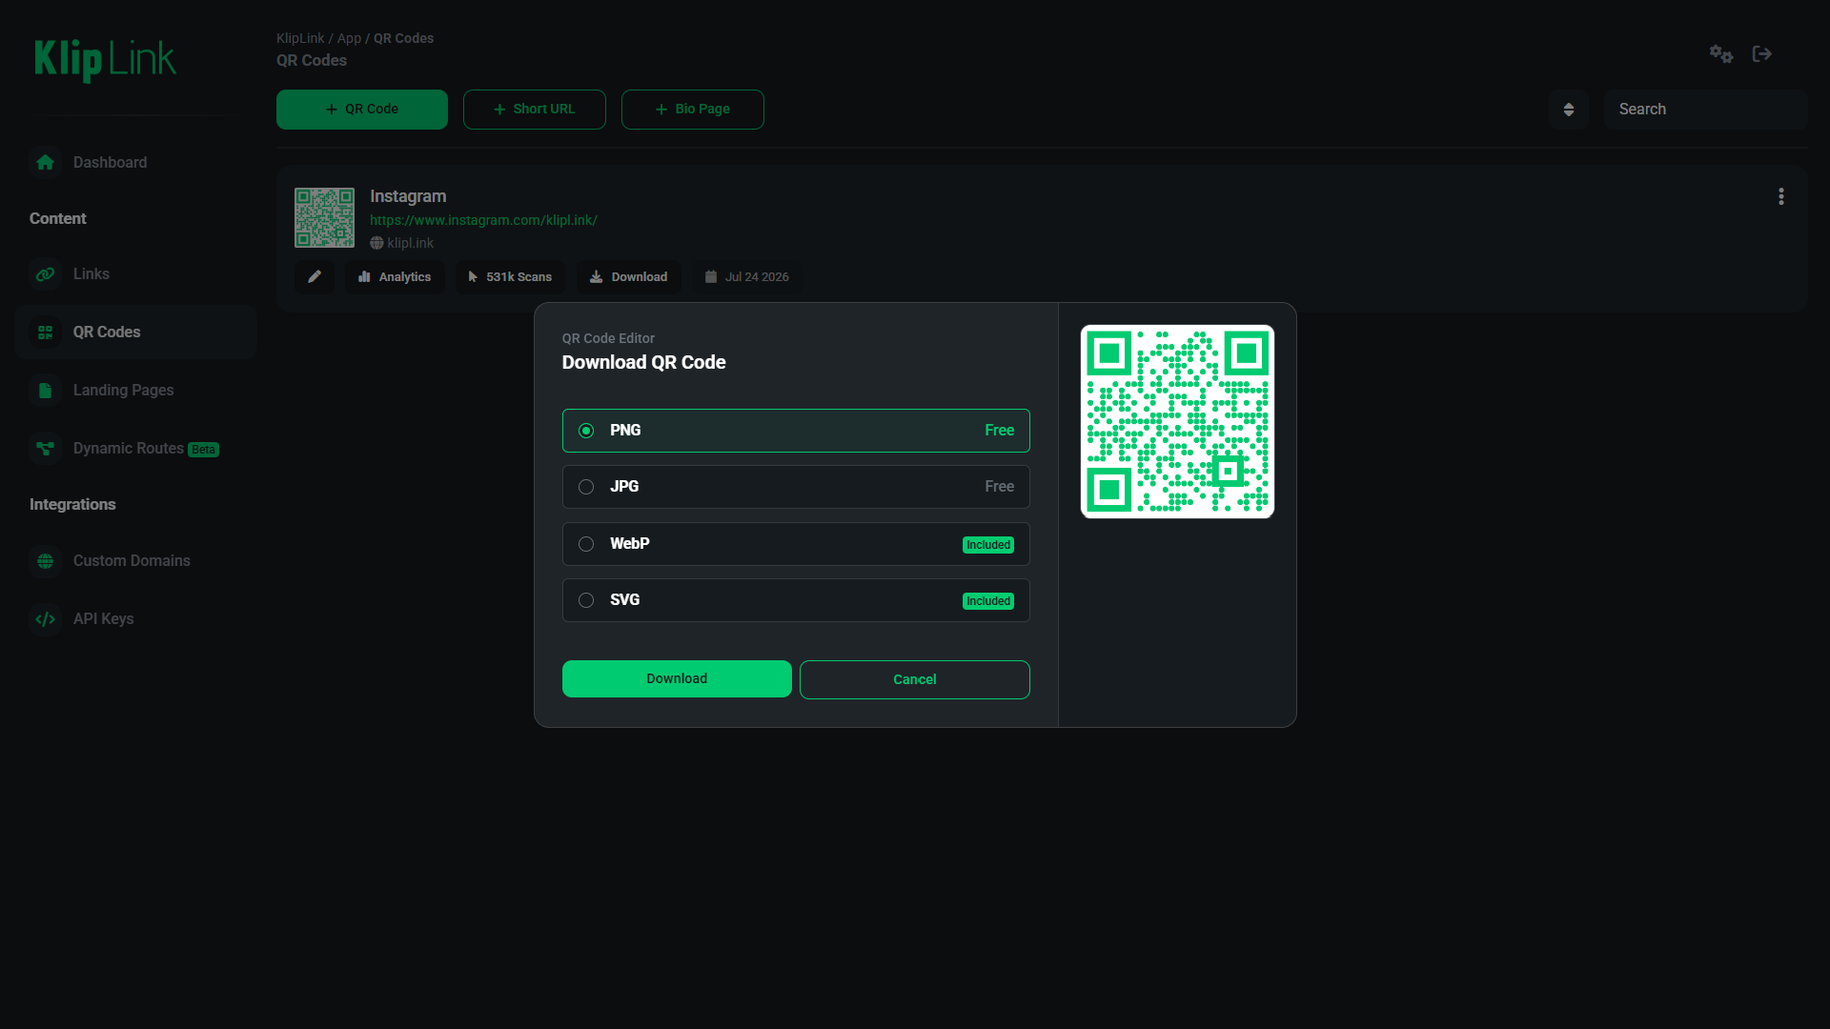This screenshot has height=1029, width=1830.
Task: Open Custom Domains in the sidebar
Action: coord(135,561)
